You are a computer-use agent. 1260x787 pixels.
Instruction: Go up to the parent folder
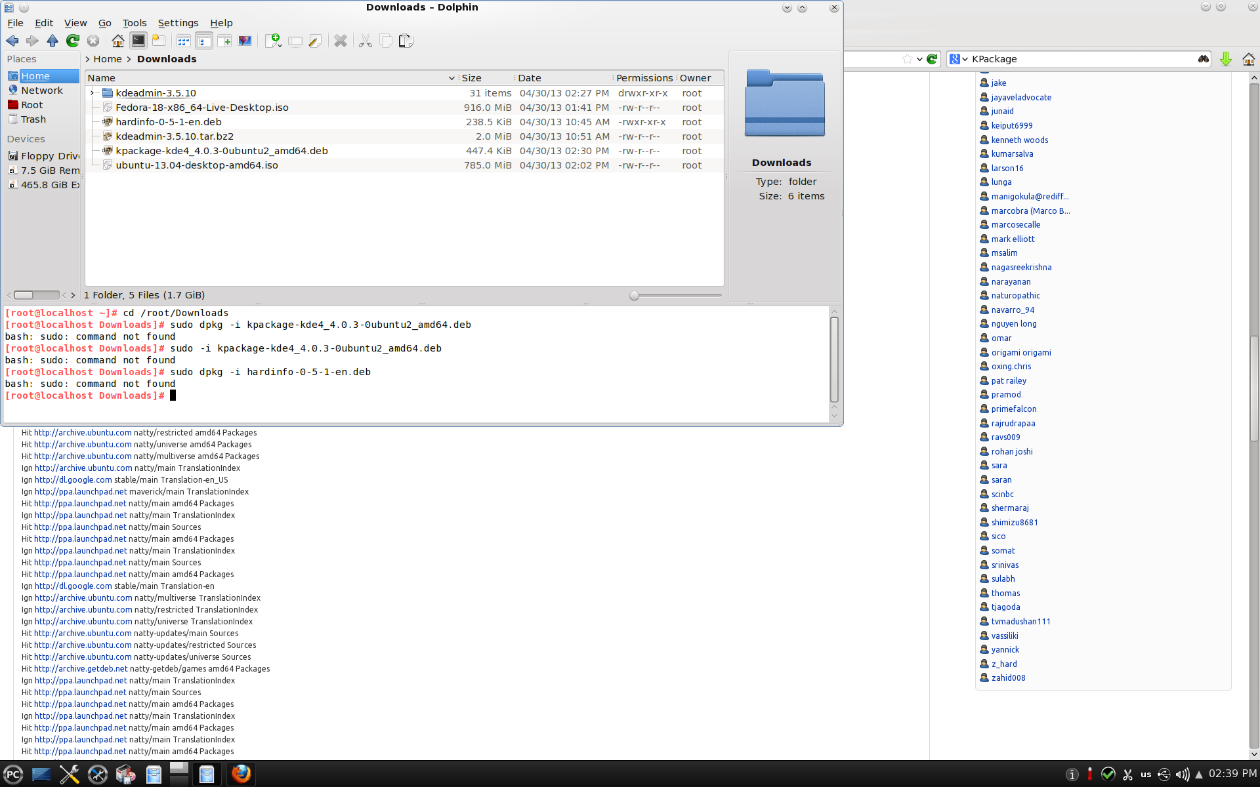pos(52,41)
